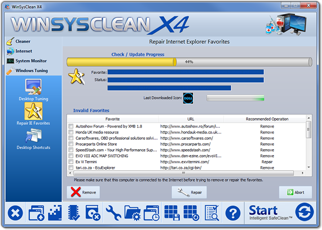Check the EVO VIII ADC MAP SWITCHING checkbox
The height and width of the screenshot is (230, 322).
tap(71, 156)
